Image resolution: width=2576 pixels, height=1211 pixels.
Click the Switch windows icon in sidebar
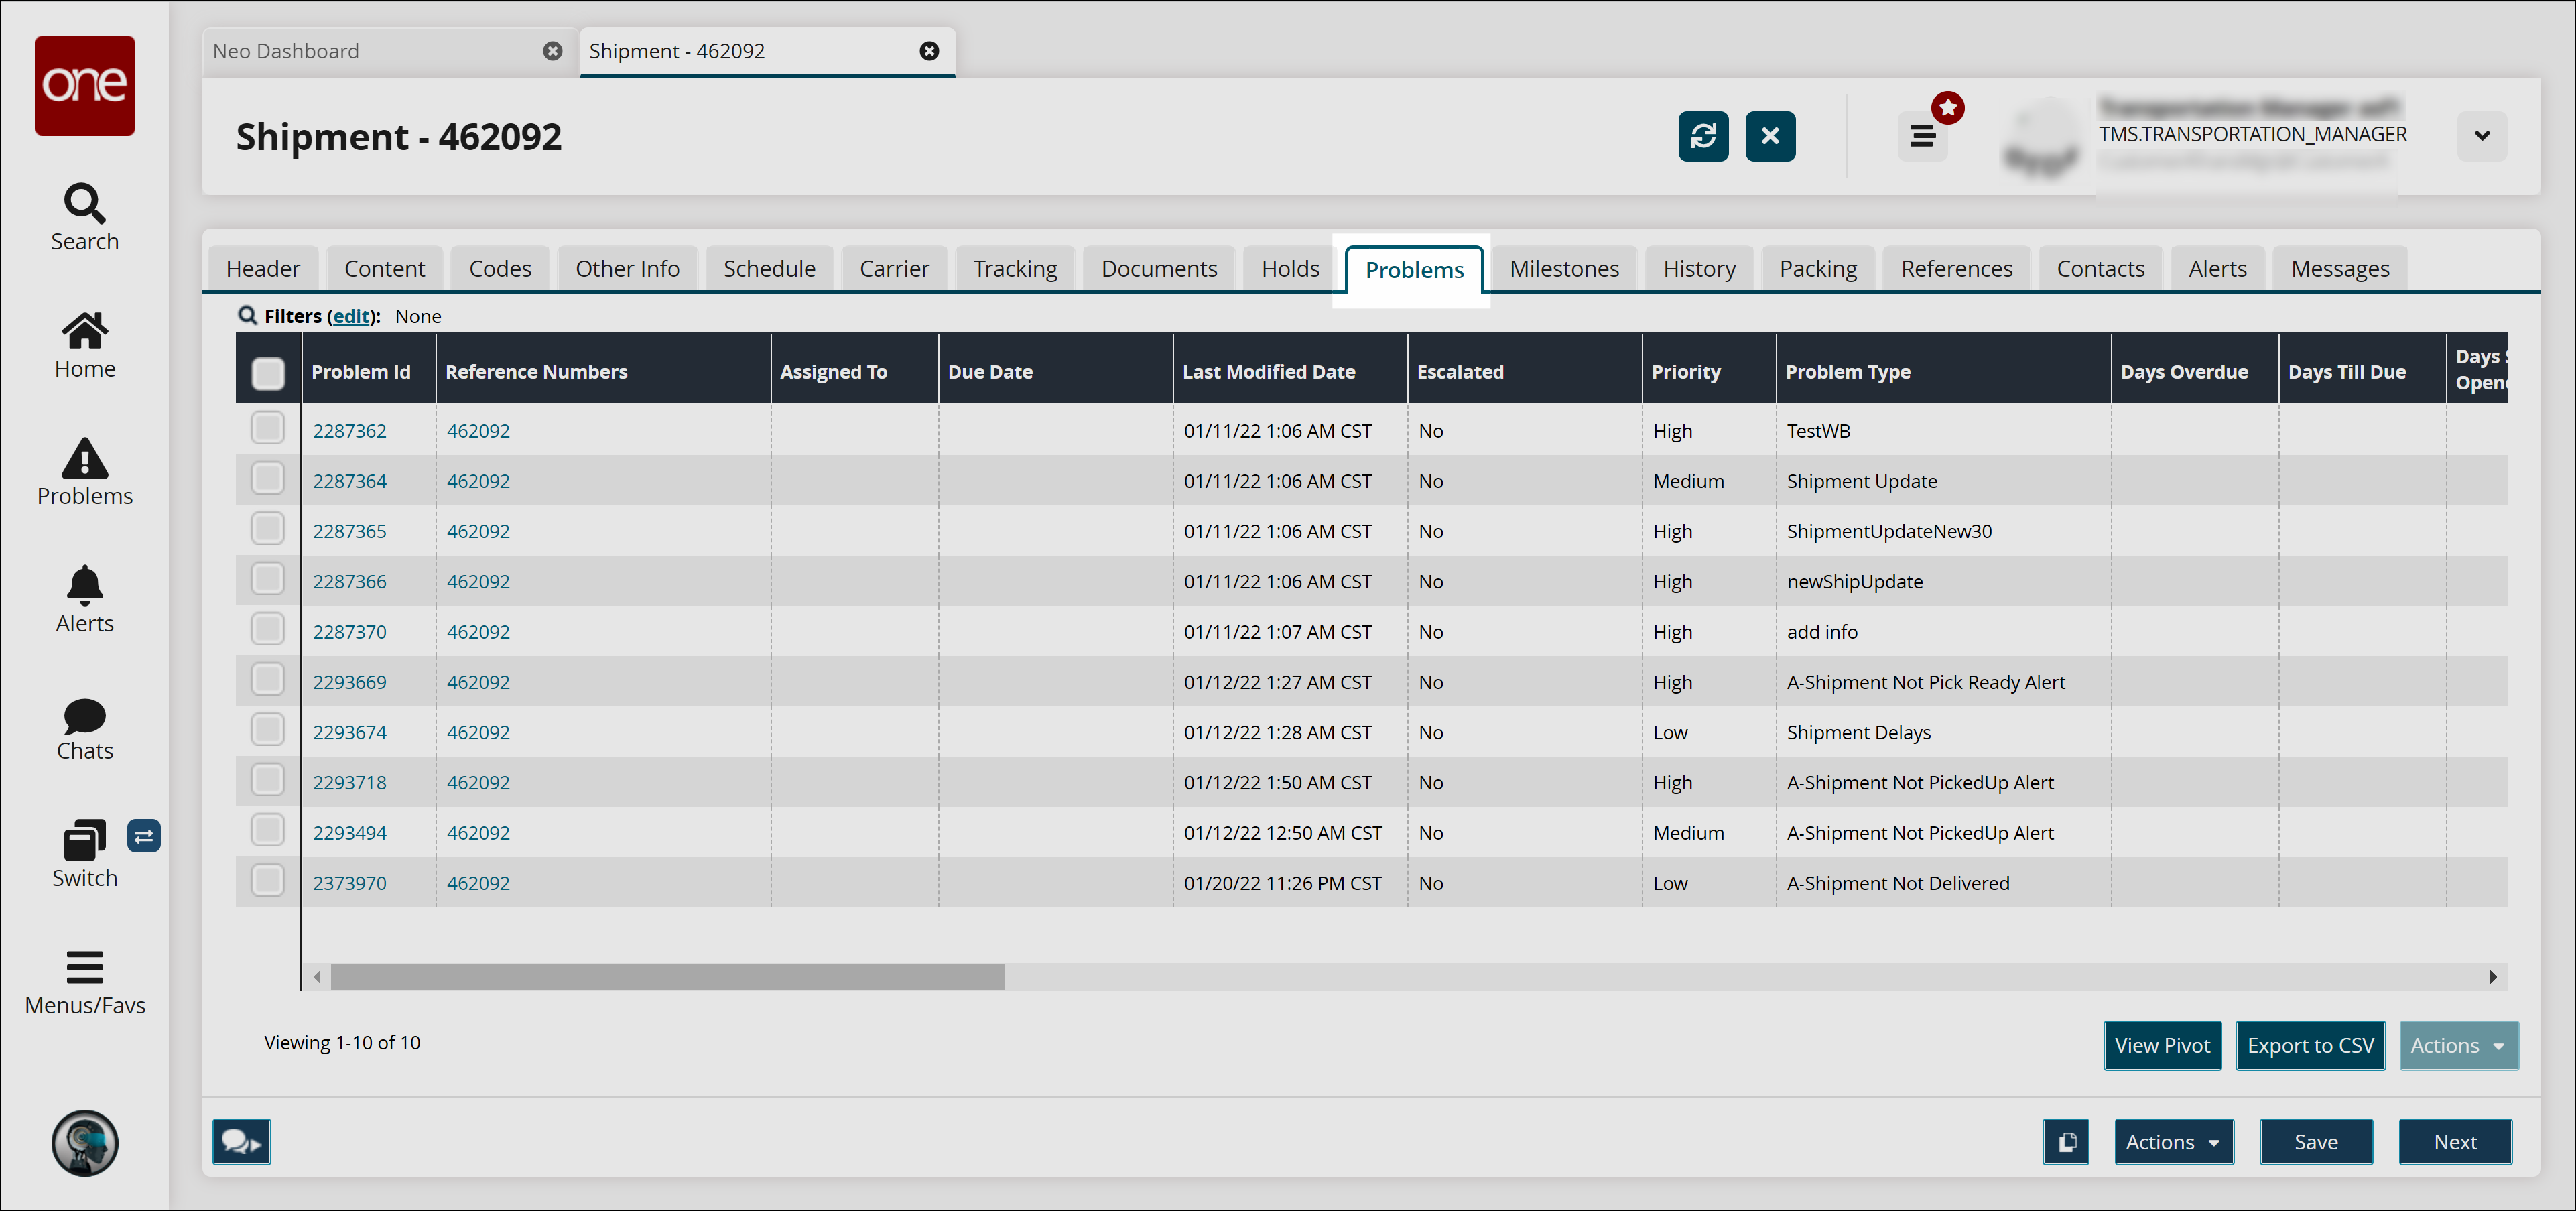coord(84,841)
